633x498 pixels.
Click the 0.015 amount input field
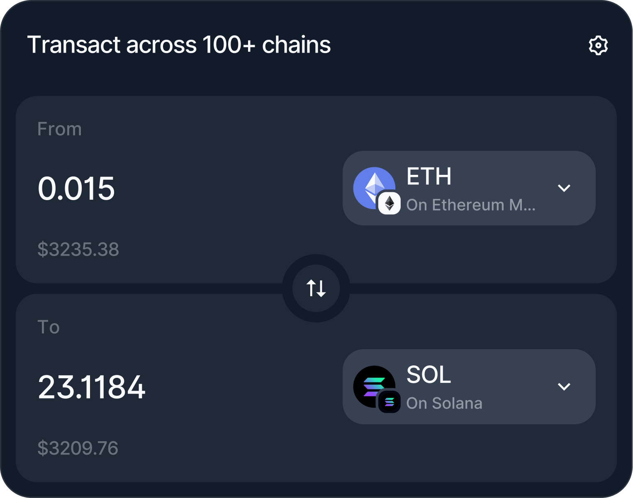(76, 189)
